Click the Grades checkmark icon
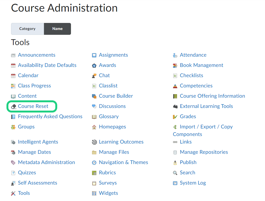This screenshot has width=265, height=201. (175, 117)
